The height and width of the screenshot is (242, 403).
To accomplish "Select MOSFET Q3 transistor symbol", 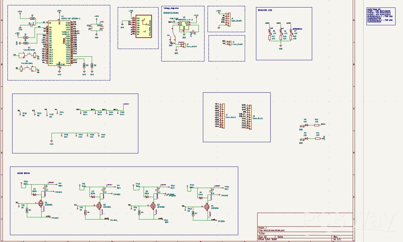I will point(153,206).
